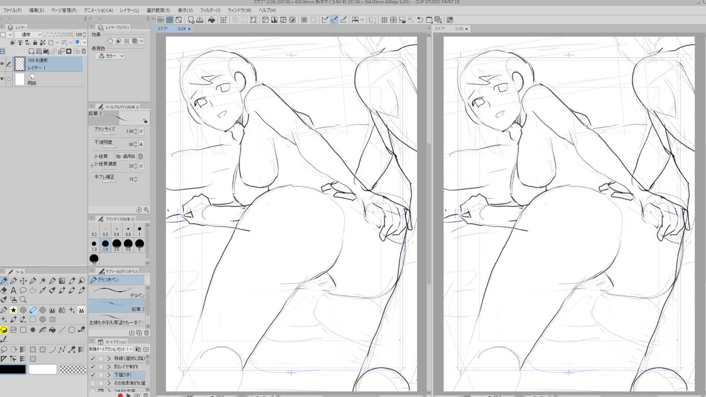Expand brush size dynamics button beside 1.90
This screenshot has height=397, width=706.
point(141,131)
